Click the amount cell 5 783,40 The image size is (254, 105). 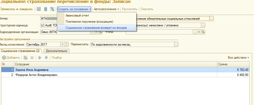point(233,70)
